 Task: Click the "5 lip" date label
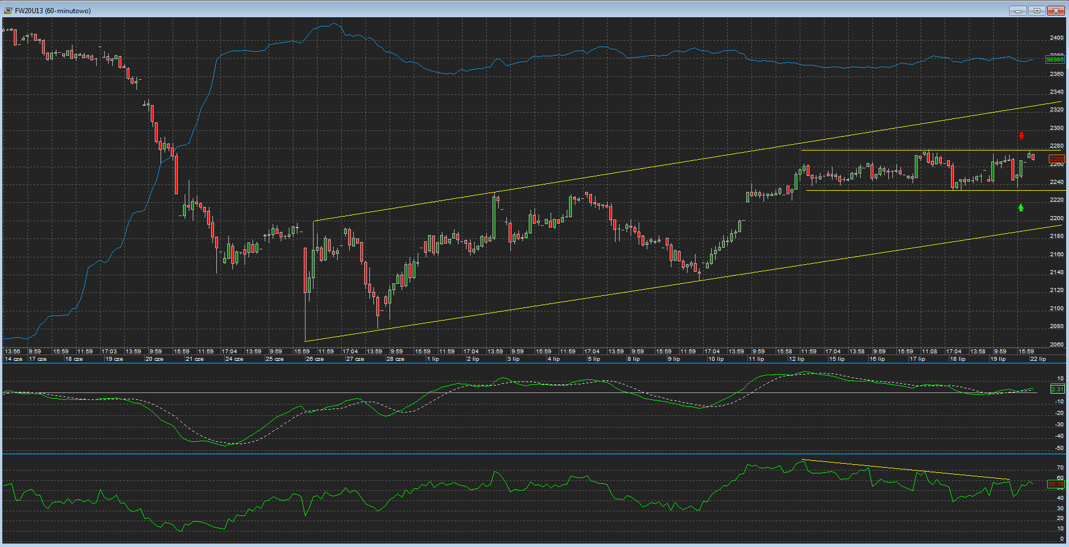[594, 359]
